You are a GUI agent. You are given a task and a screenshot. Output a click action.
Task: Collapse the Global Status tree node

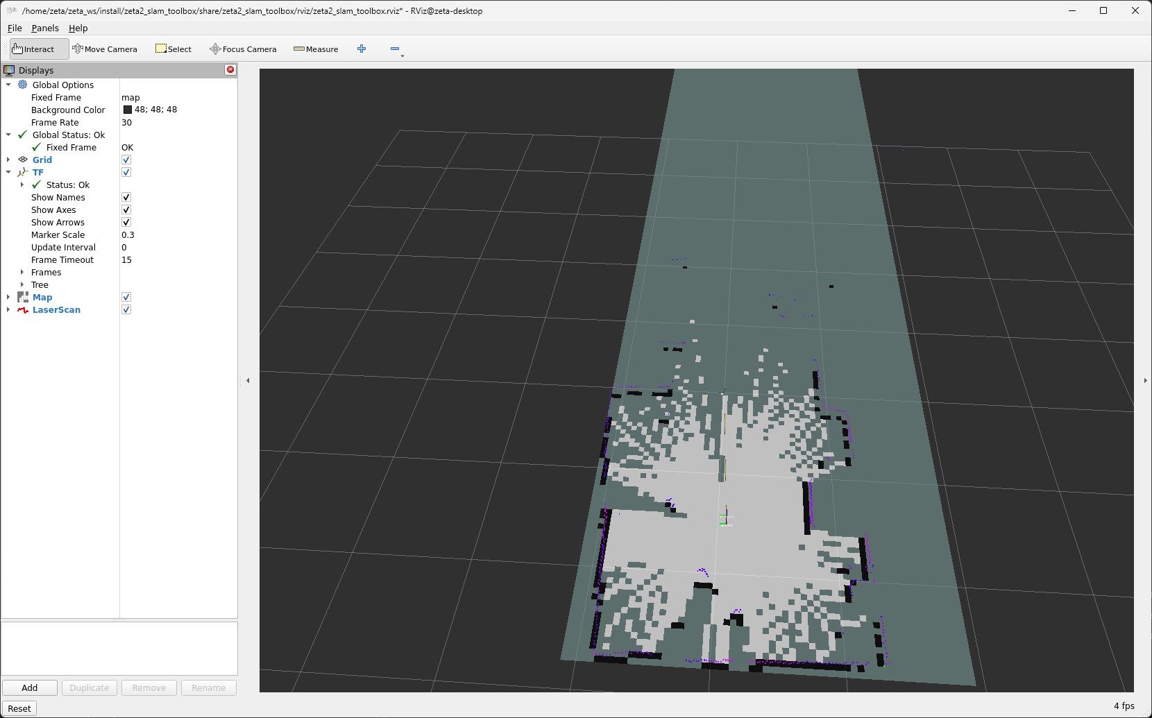(8, 135)
